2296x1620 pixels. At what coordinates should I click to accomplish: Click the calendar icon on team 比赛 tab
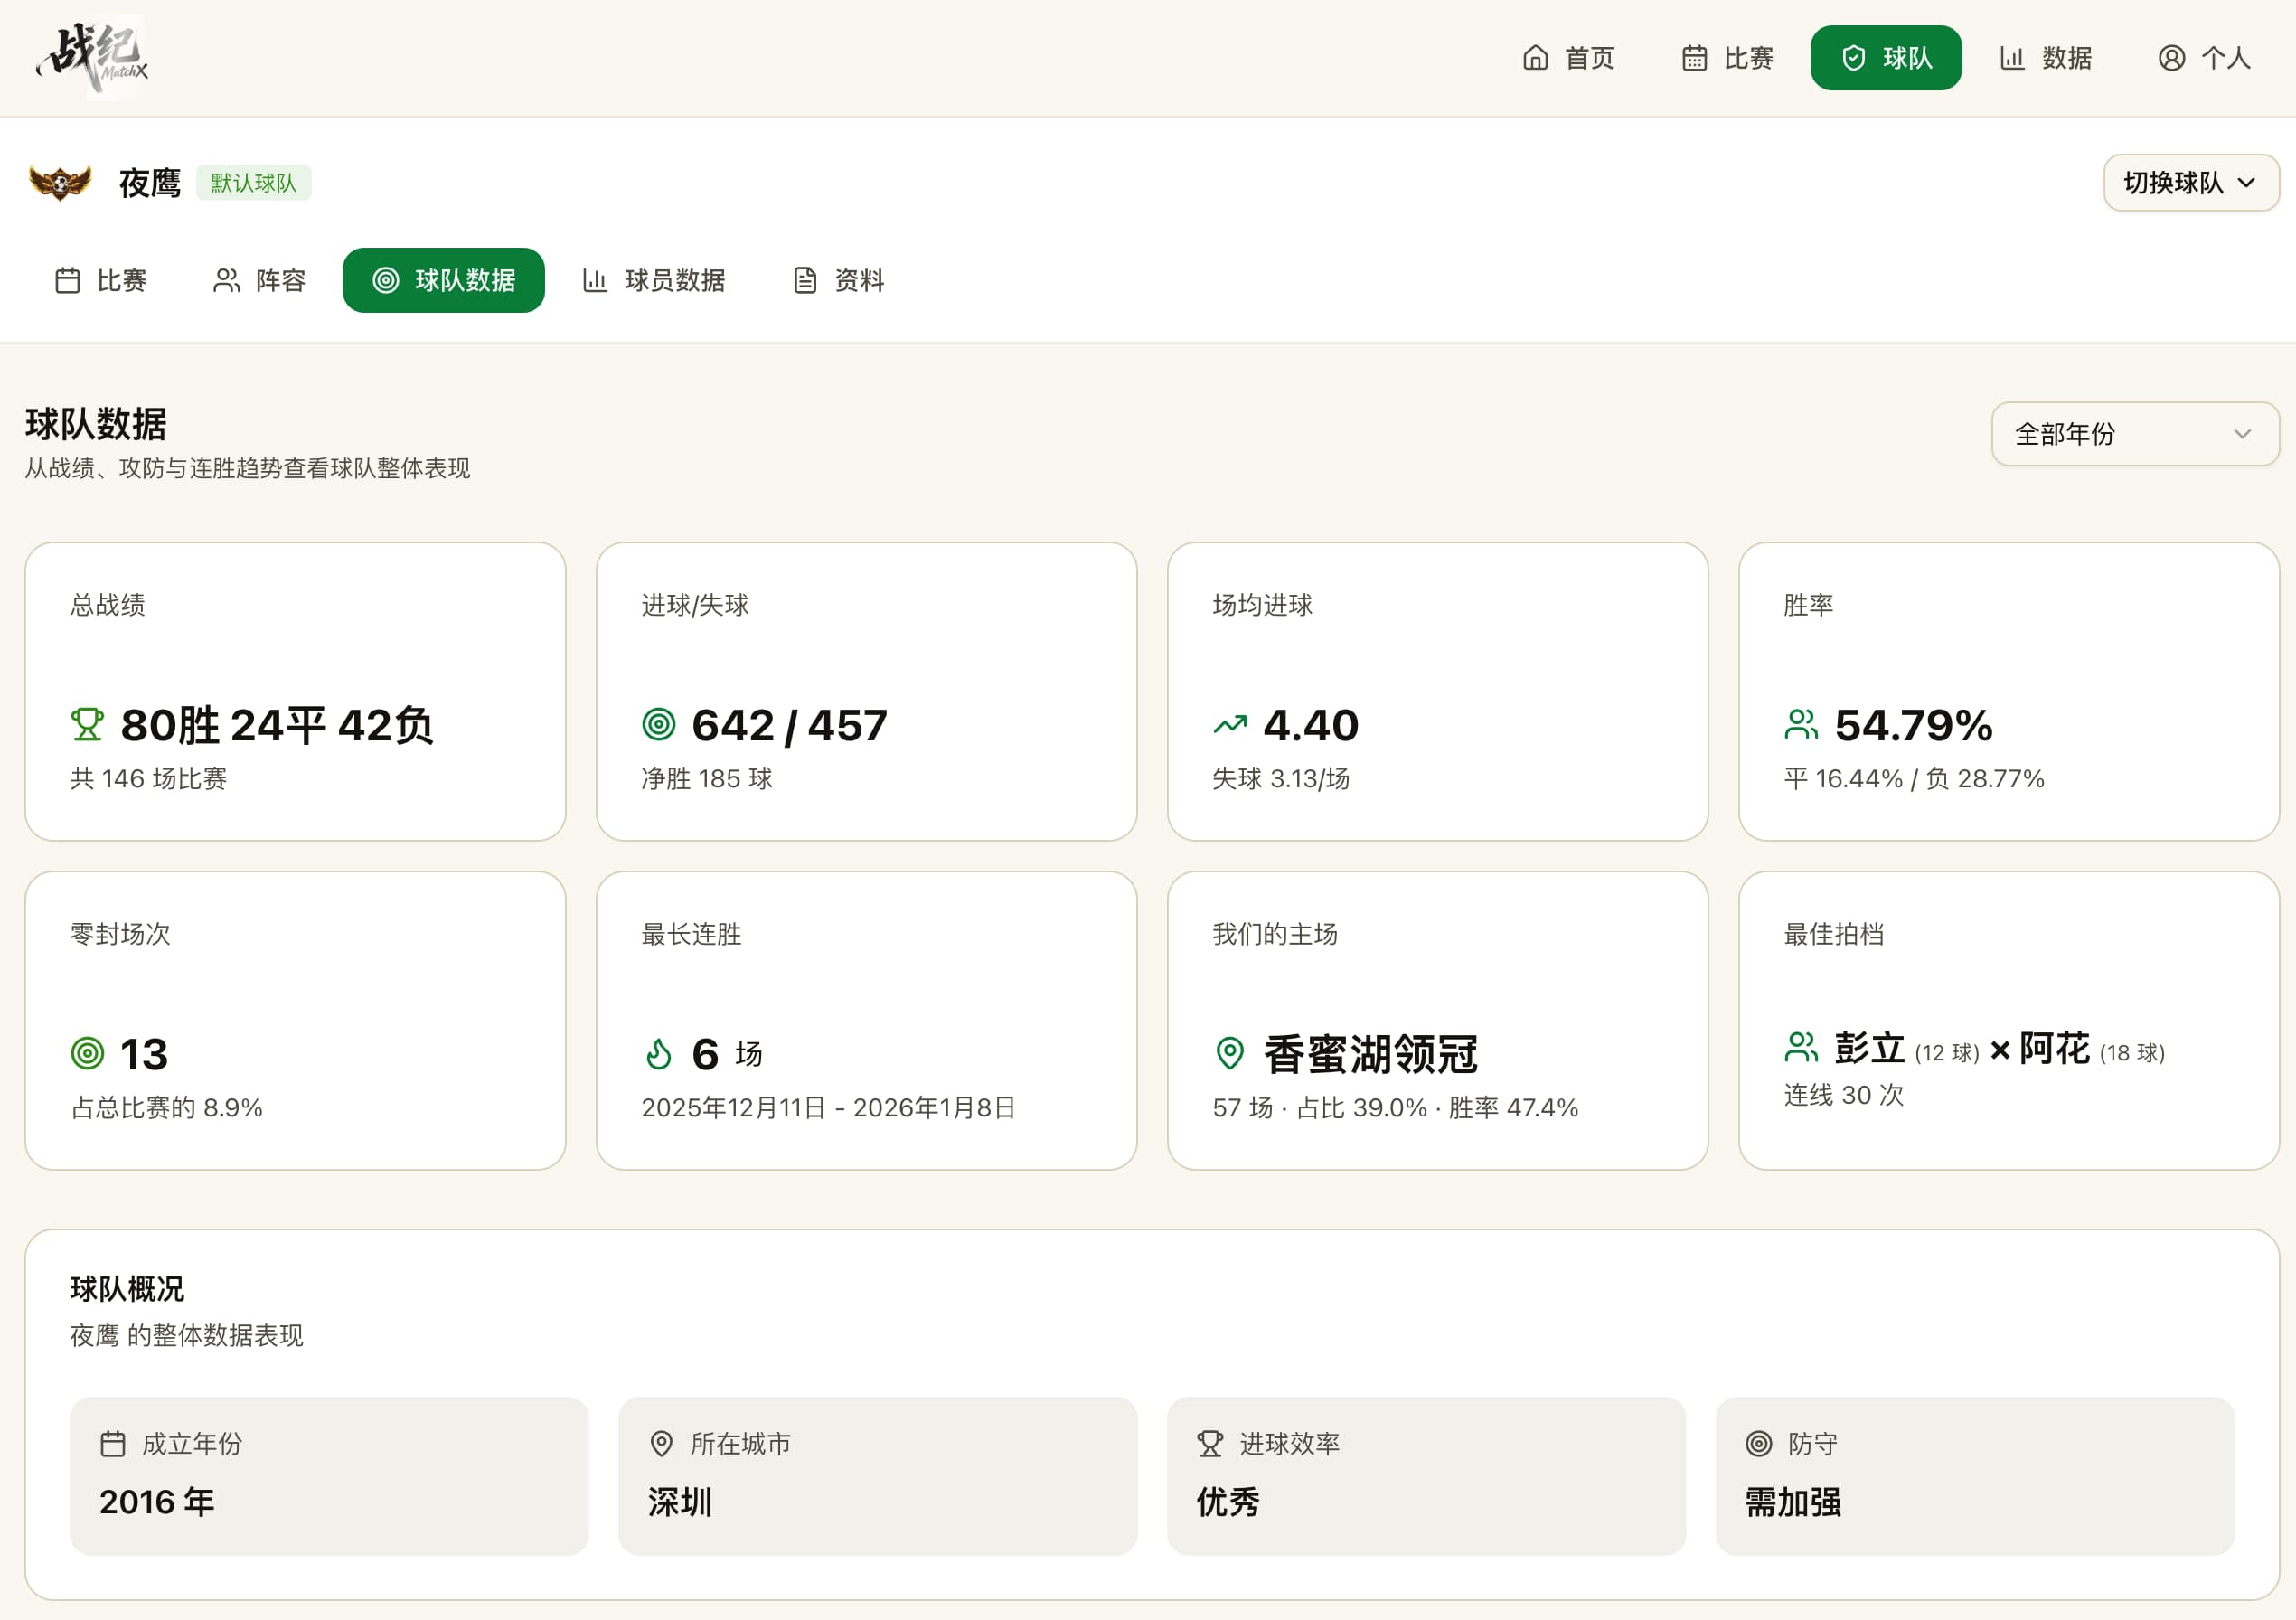pos(68,280)
